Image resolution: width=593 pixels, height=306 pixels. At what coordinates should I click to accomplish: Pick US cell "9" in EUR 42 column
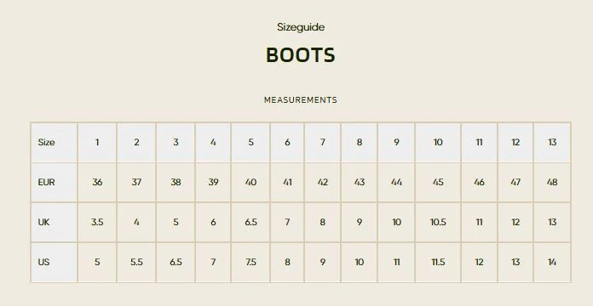point(323,263)
